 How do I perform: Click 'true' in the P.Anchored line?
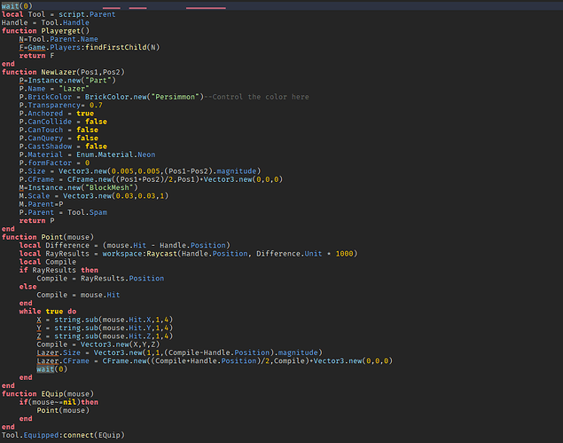pos(85,114)
